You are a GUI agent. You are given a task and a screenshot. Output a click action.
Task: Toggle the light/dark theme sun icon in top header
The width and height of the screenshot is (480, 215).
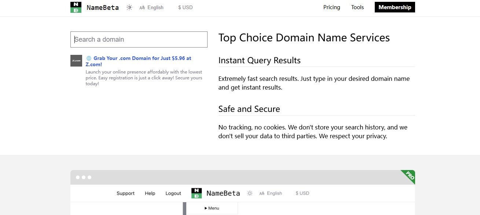[x=129, y=7]
